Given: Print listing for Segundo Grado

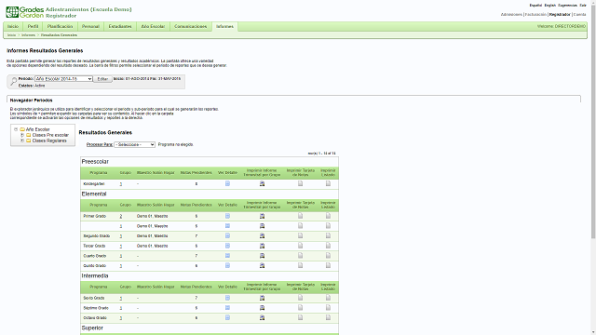Looking at the screenshot, I should tap(328, 235).
